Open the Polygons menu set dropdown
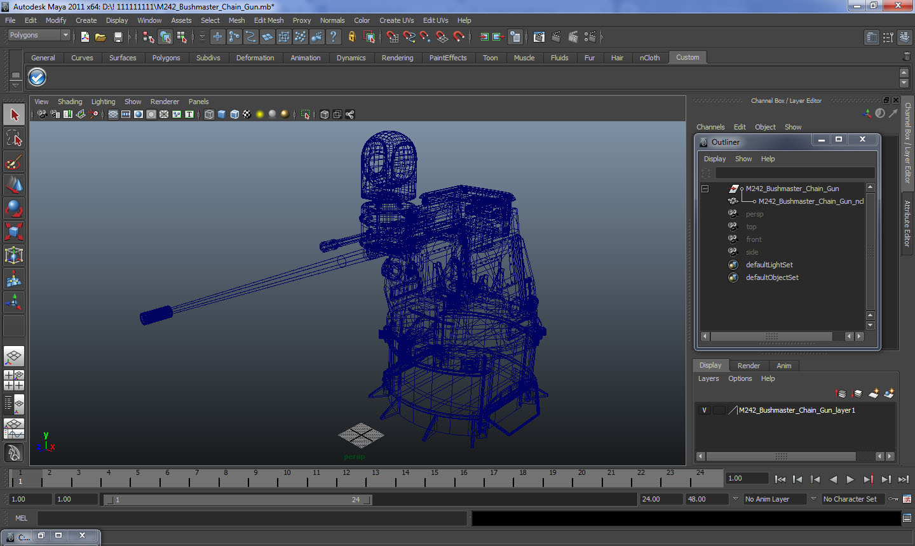The image size is (915, 546). 39,36
